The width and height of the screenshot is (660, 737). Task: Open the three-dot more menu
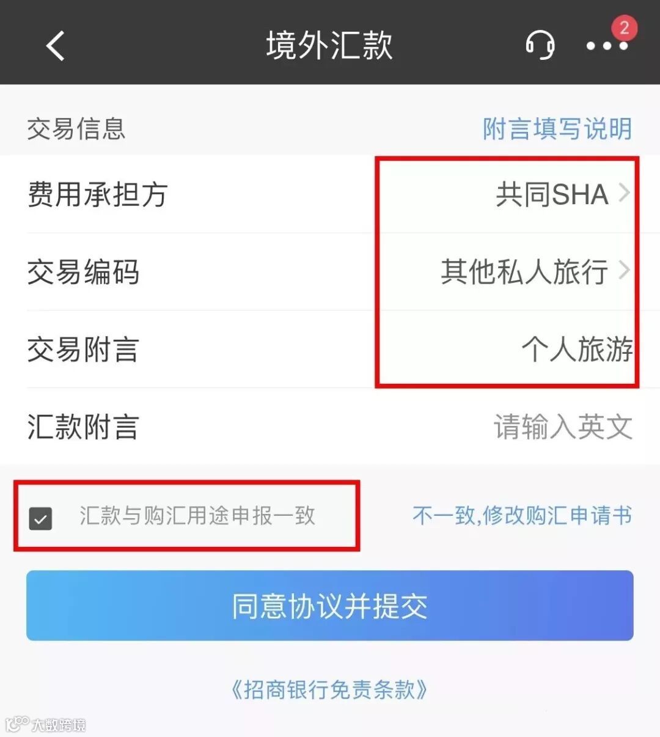[607, 46]
